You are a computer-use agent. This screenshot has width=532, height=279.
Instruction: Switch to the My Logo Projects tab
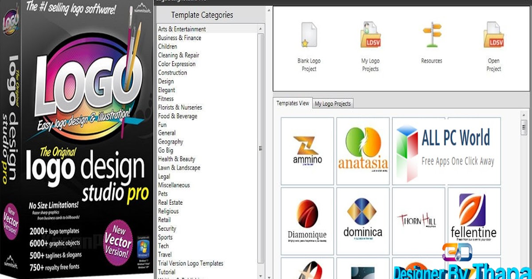point(332,104)
